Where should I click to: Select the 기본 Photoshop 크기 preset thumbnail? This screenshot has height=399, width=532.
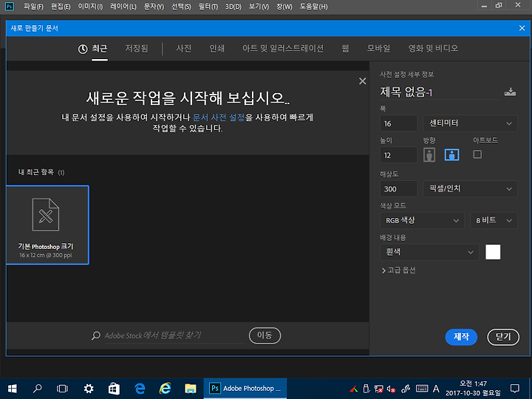47,225
